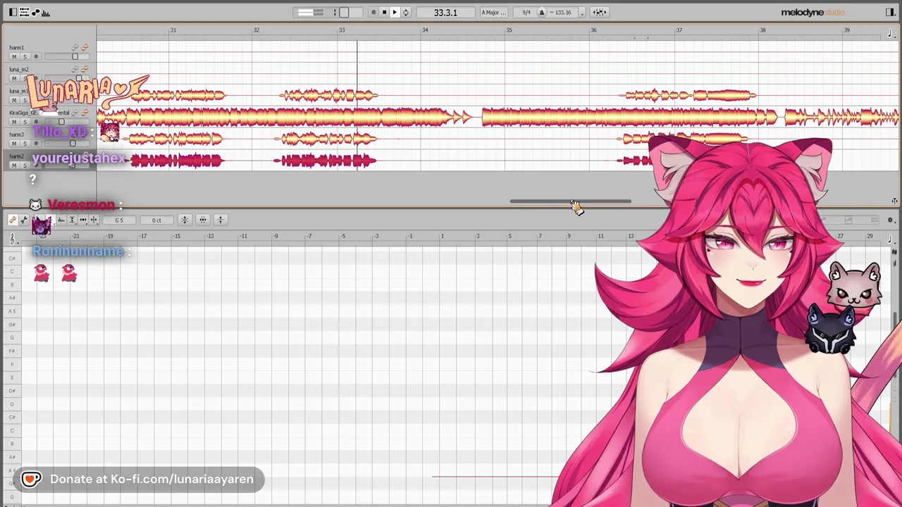
Task: Solo the KiraGiga instrumental track
Action: [24, 122]
